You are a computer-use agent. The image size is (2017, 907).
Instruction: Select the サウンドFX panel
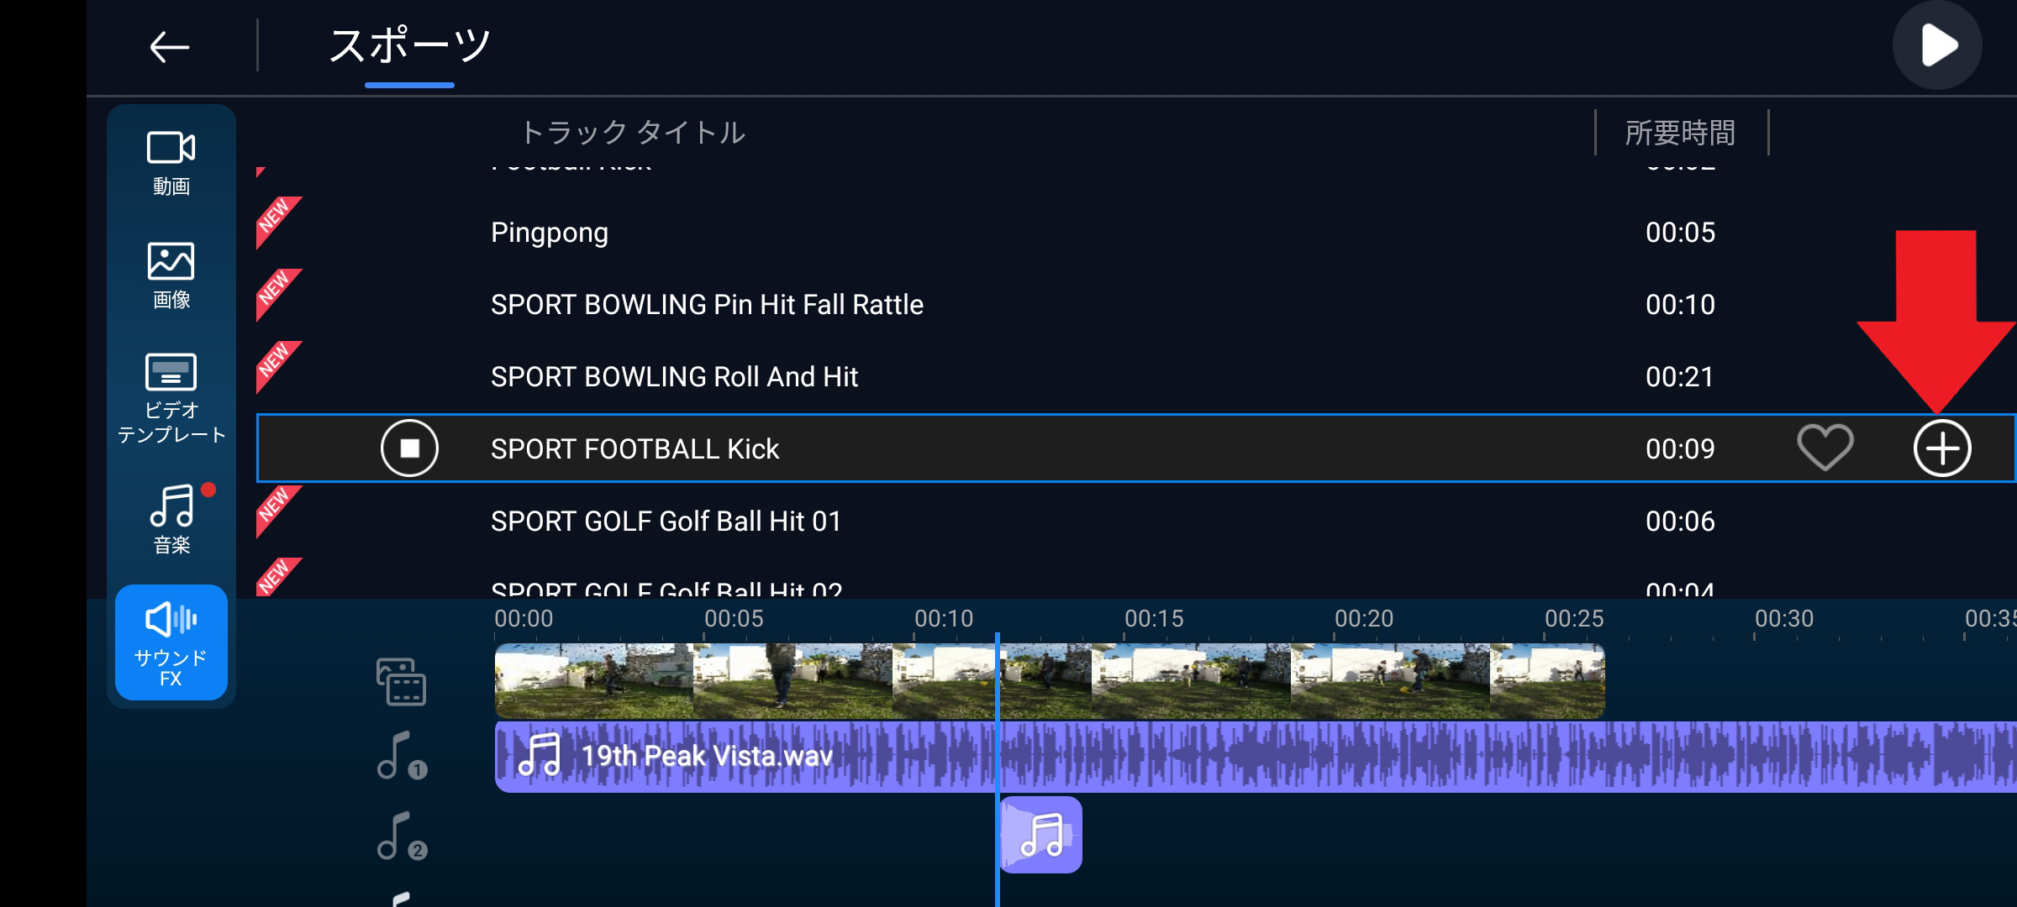[171, 642]
